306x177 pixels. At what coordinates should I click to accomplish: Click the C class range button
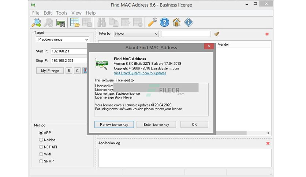[x=77, y=71]
